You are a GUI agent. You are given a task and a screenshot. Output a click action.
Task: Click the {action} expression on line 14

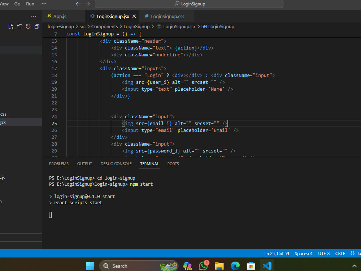coord(186,48)
